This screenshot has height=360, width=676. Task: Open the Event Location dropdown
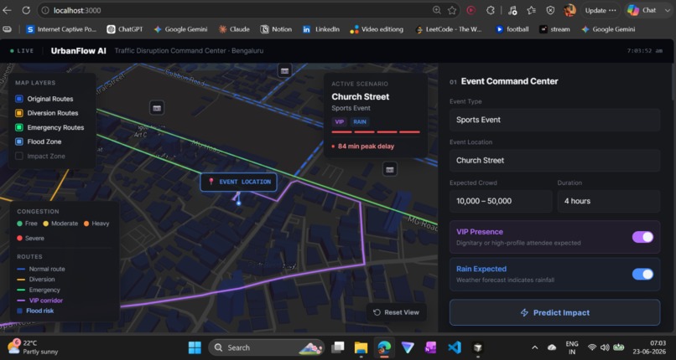pyautogui.click(x=554, y=161)
